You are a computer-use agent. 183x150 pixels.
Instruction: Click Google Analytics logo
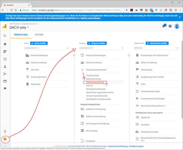pyautogui.click(x=4, y=26)
